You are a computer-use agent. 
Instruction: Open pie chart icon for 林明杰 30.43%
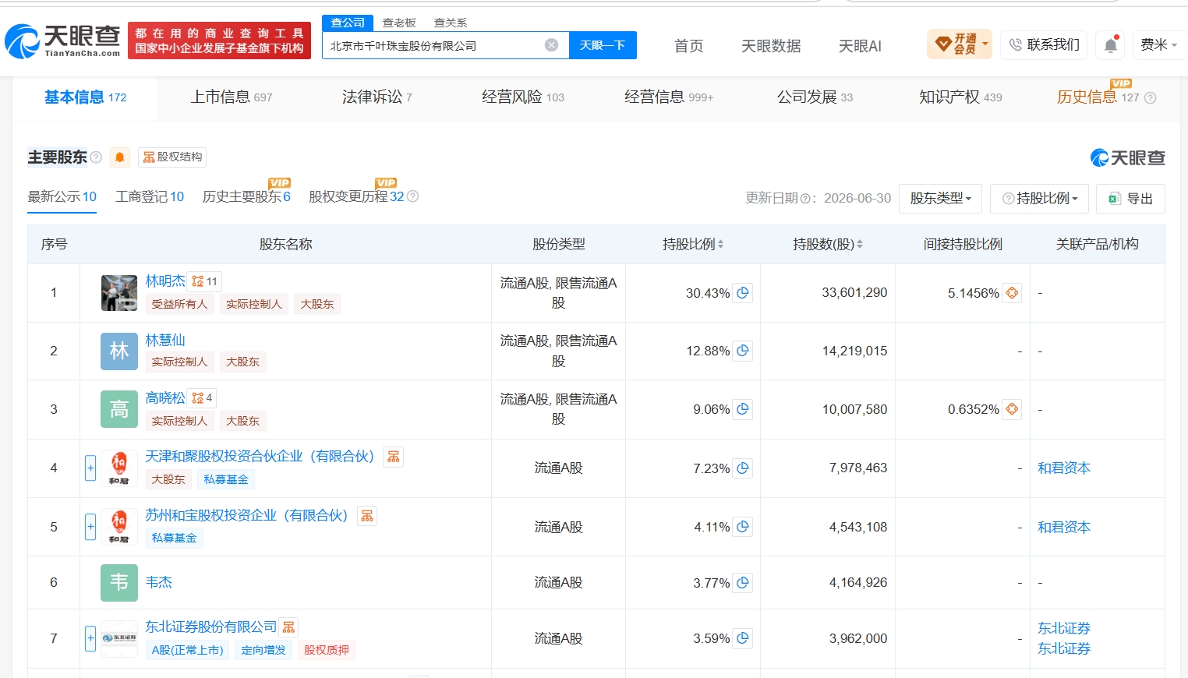click(x=743, y=293)
